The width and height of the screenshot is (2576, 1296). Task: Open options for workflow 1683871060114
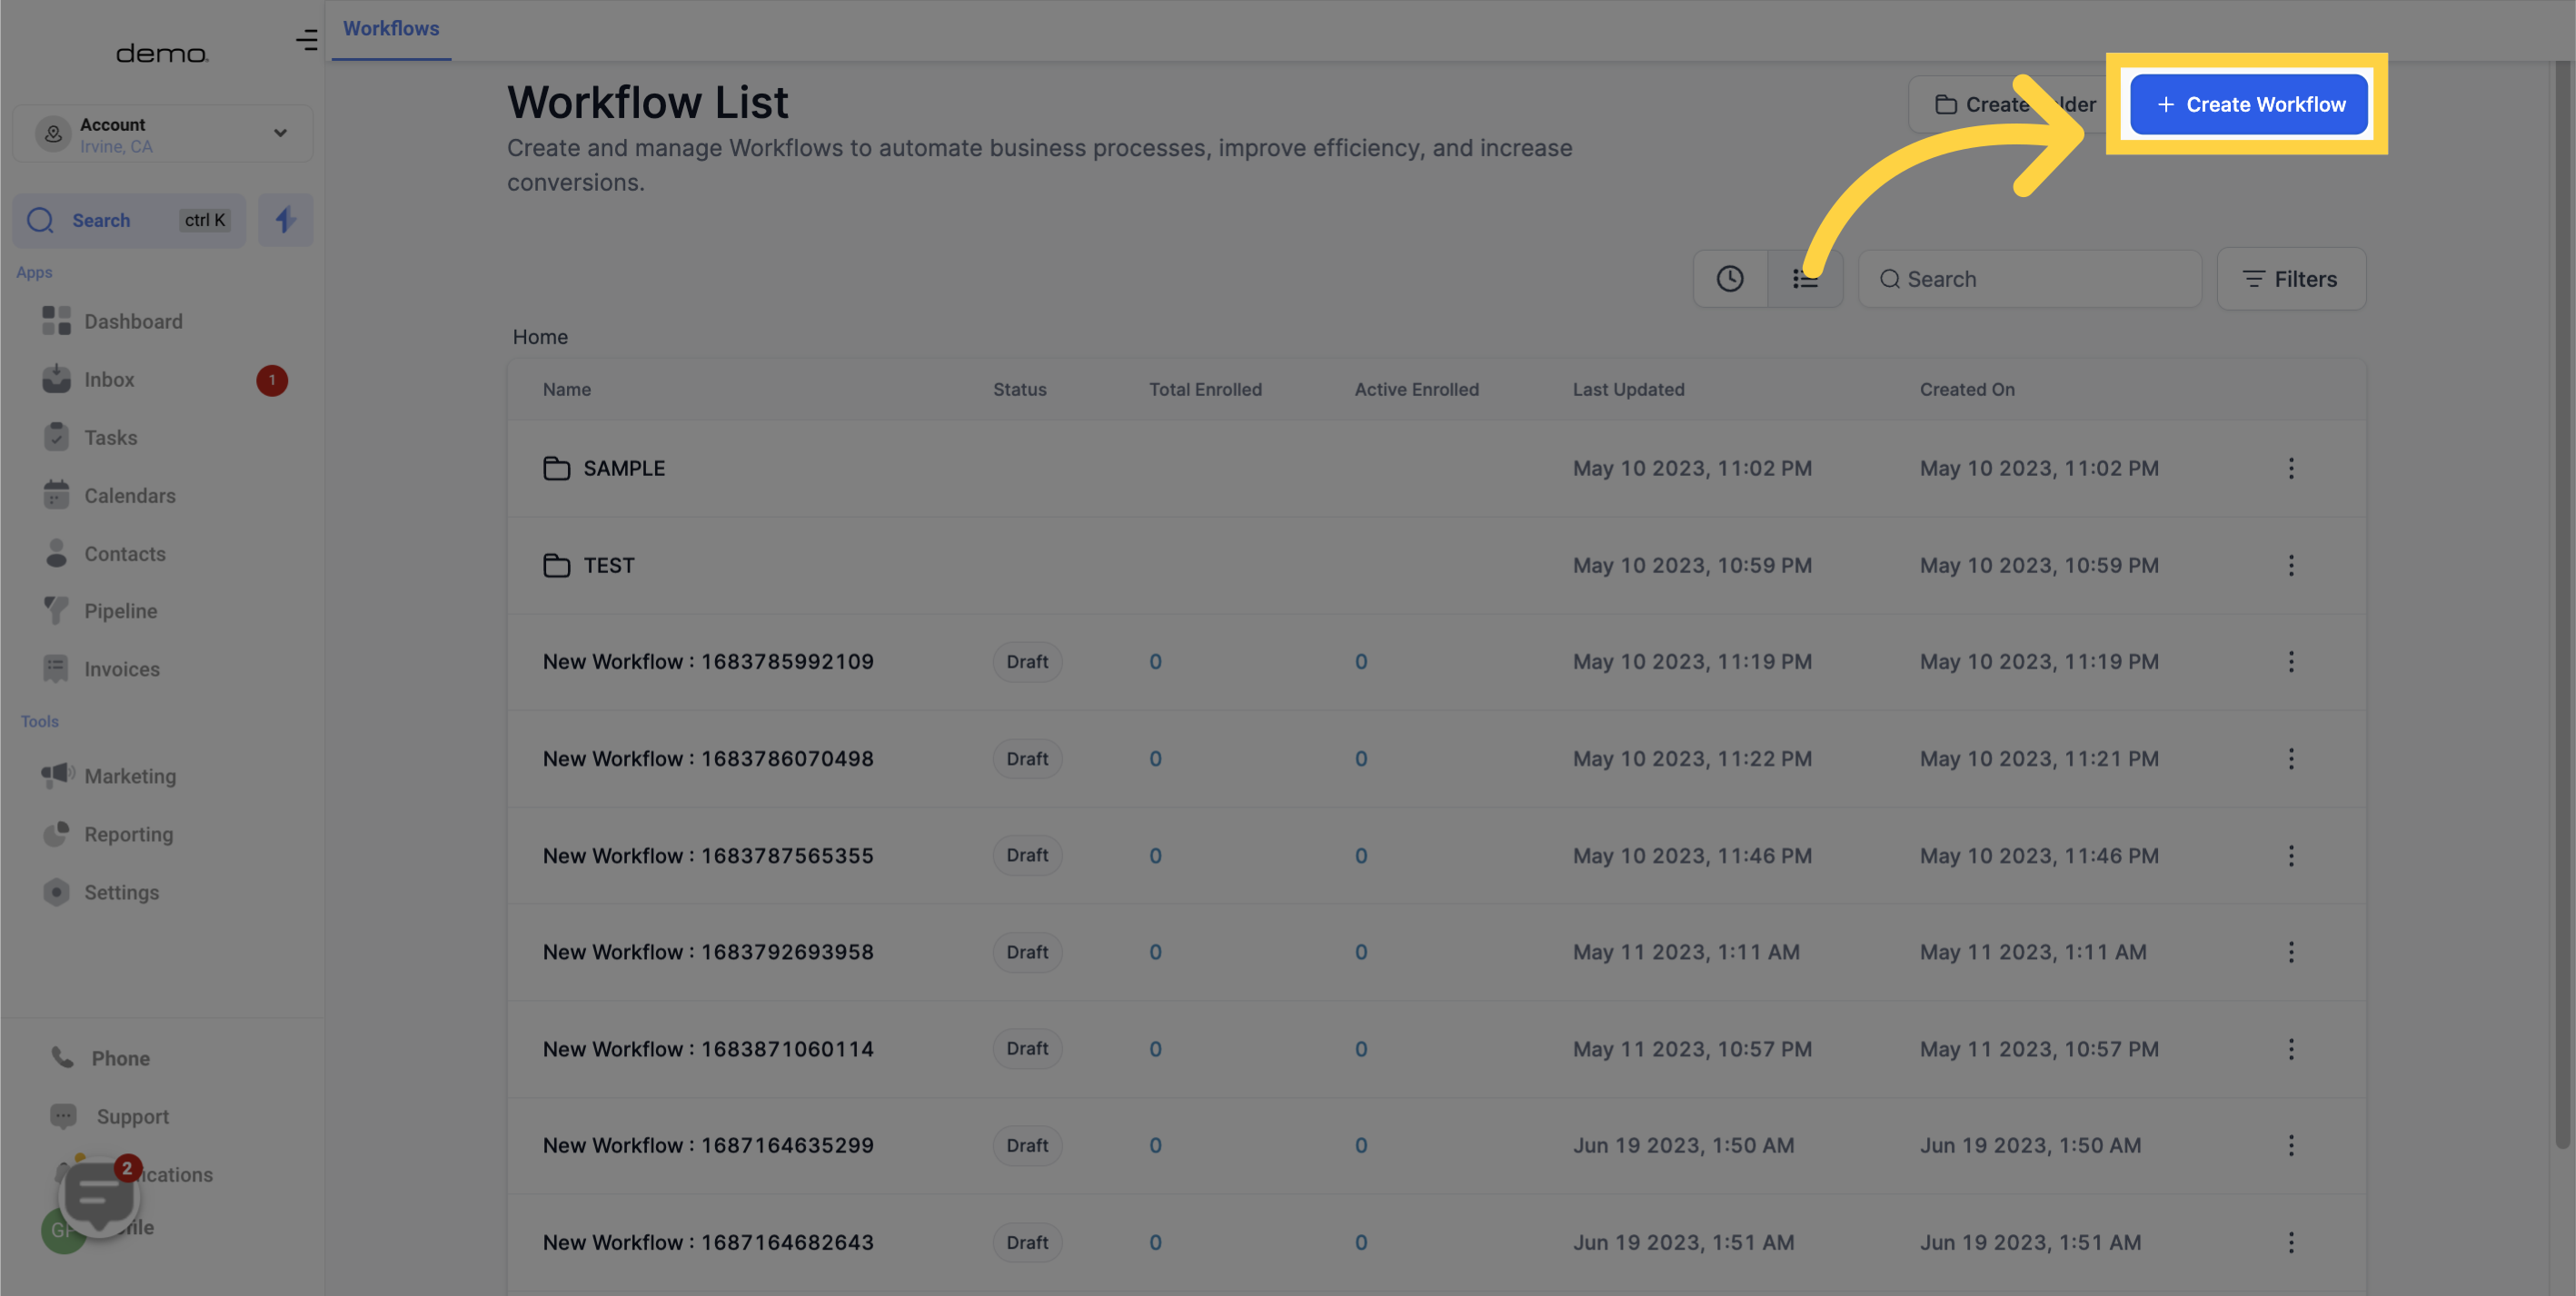pyautogui.click(x=2291, y=1049)
